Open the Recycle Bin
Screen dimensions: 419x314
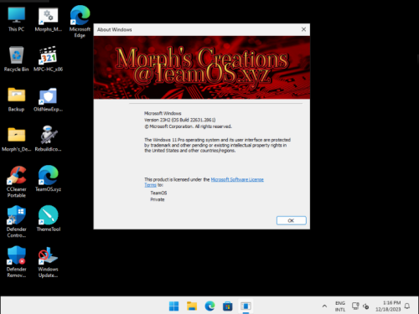pos(16,59)
